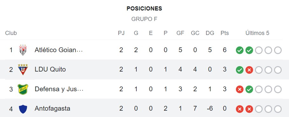Click Antofagasta's blue shield crest

point(23,109)
